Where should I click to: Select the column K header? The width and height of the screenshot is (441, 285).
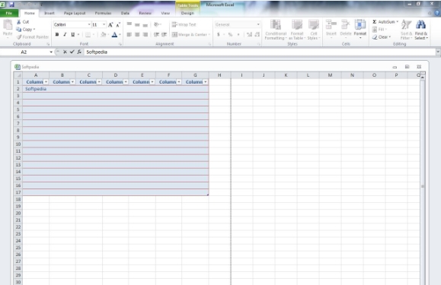[286, 75]
